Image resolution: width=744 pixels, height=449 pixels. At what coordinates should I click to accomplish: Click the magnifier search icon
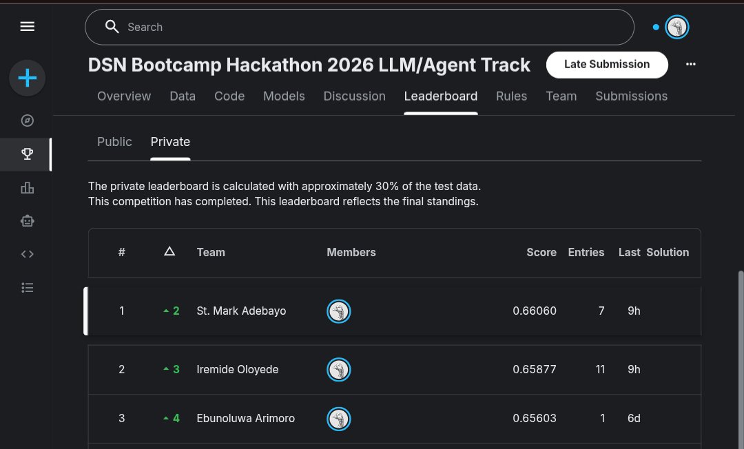[112, 27]
